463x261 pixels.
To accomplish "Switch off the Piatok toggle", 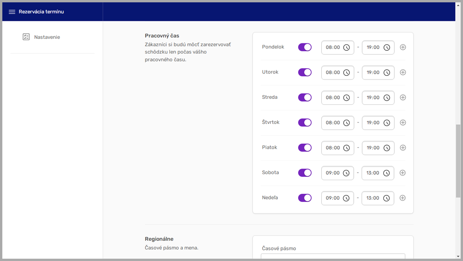I will (305, 148).
